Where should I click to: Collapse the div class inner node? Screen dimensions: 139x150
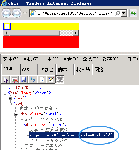click(21, 125)
